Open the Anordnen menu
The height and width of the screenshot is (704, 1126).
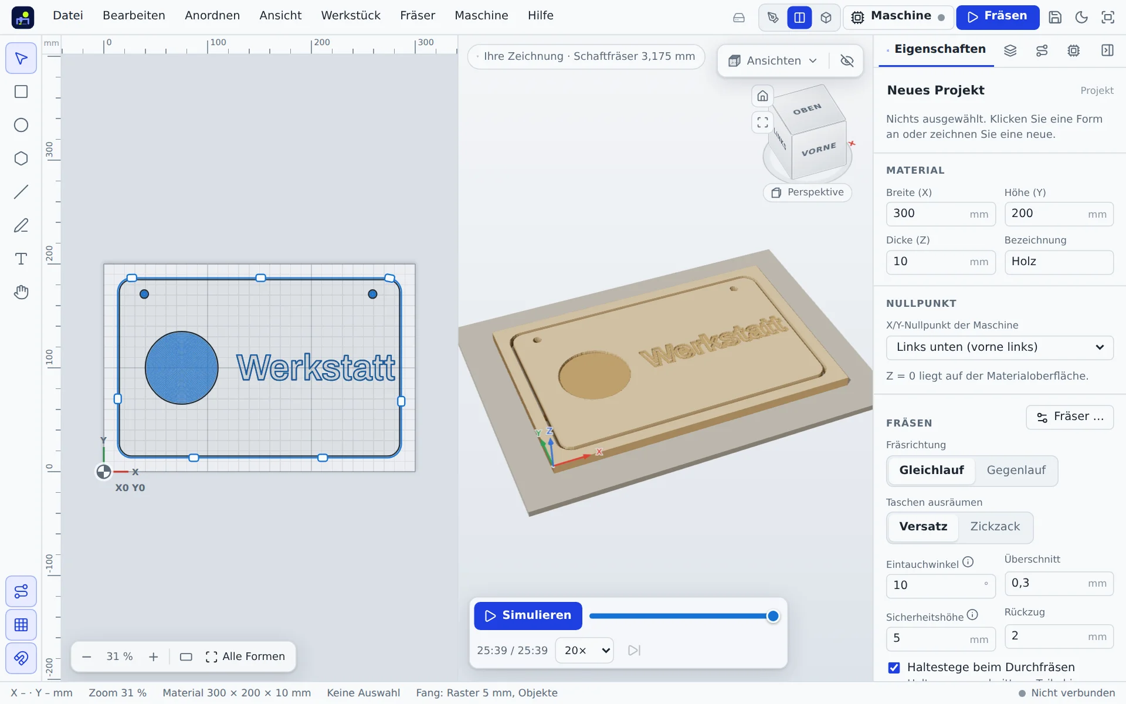(x=212, y=16)
